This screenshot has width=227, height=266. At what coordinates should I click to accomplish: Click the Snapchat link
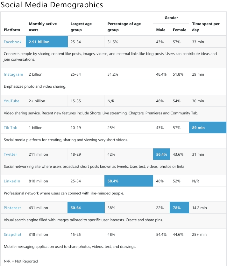tap(12, 235)
